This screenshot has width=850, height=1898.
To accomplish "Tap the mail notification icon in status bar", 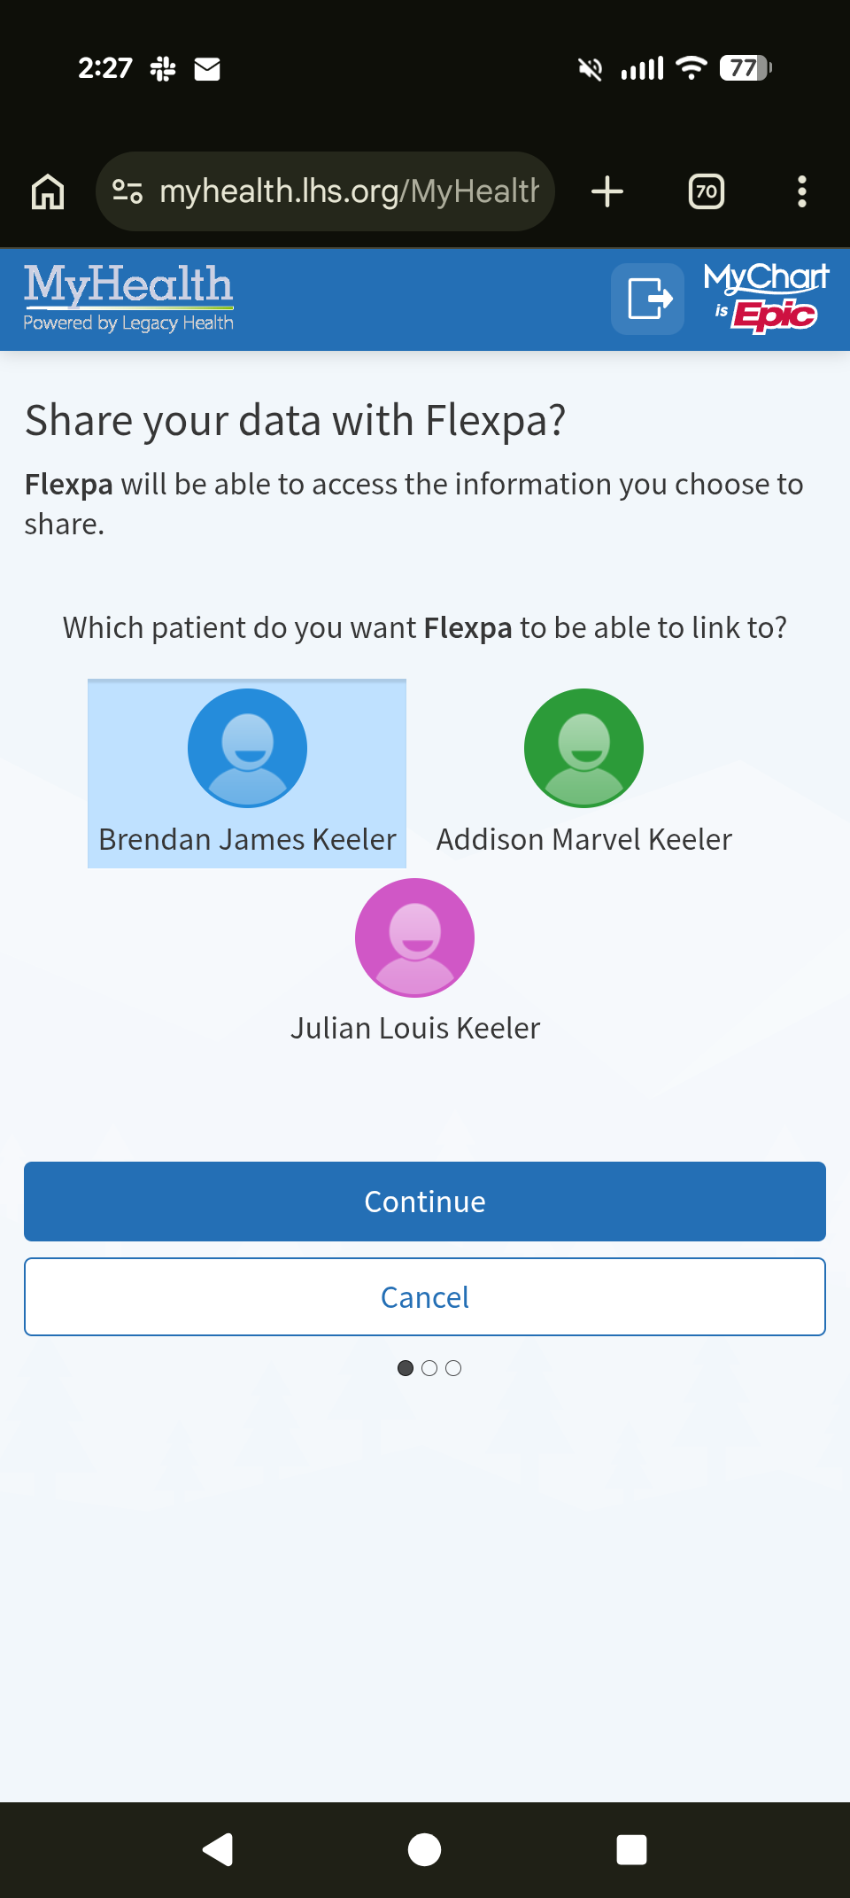I will click(x=207, y=68).
